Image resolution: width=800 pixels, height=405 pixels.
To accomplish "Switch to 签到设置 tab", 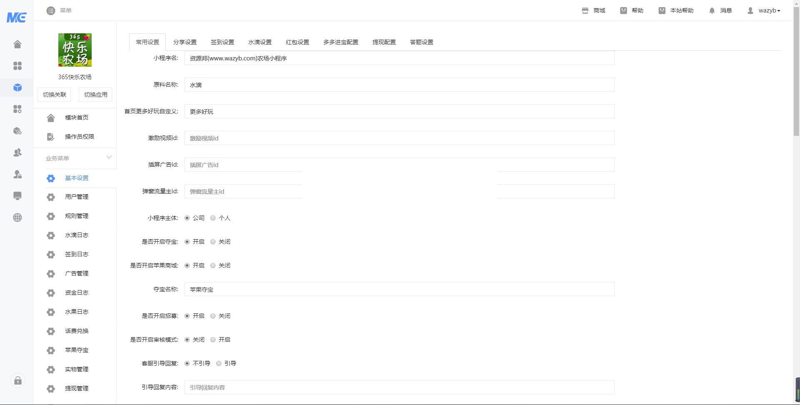I will 222,42.
